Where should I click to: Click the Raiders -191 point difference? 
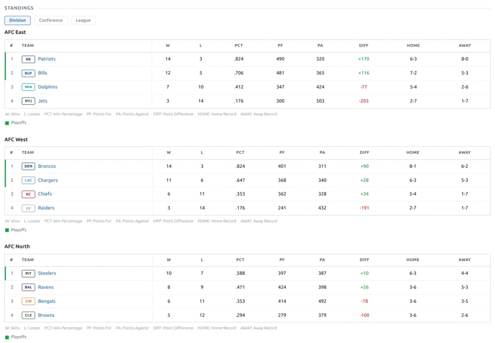click(364, 208)
